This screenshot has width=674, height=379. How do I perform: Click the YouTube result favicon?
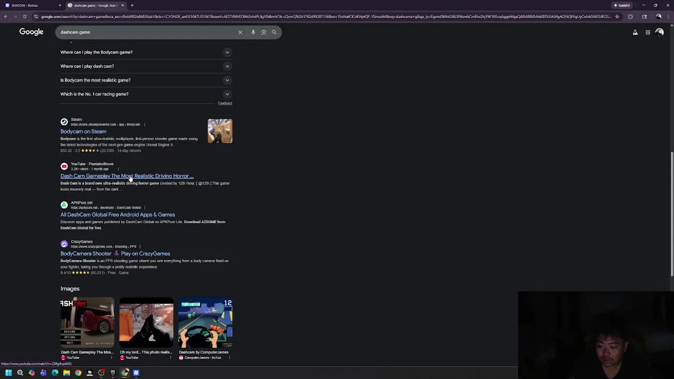(64, 166)
